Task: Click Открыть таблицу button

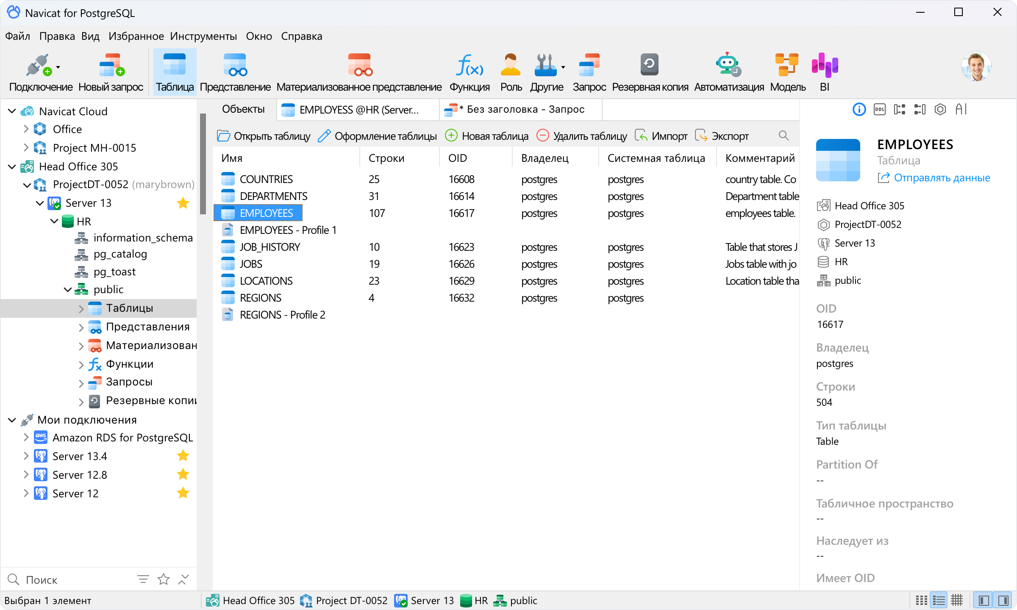Action: click(x=264, y=136)
